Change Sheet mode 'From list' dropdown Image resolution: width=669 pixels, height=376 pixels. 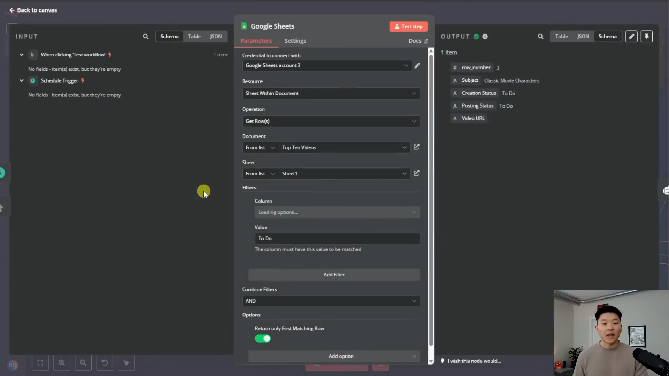coord(260,173)
